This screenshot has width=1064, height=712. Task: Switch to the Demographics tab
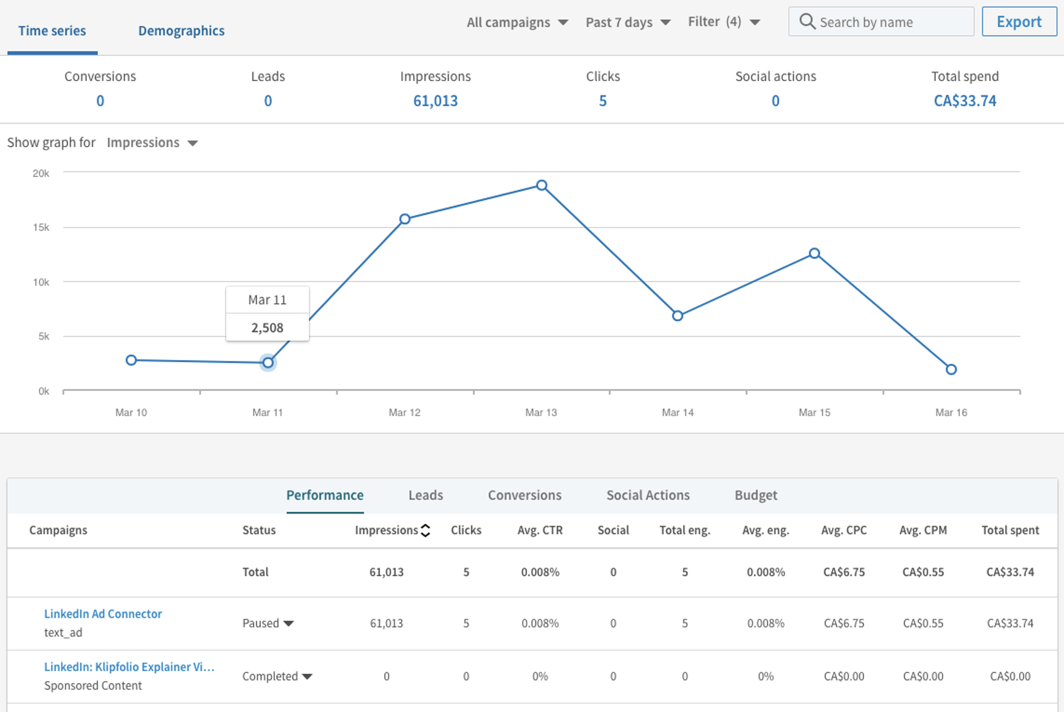click(x=181, y=31)
